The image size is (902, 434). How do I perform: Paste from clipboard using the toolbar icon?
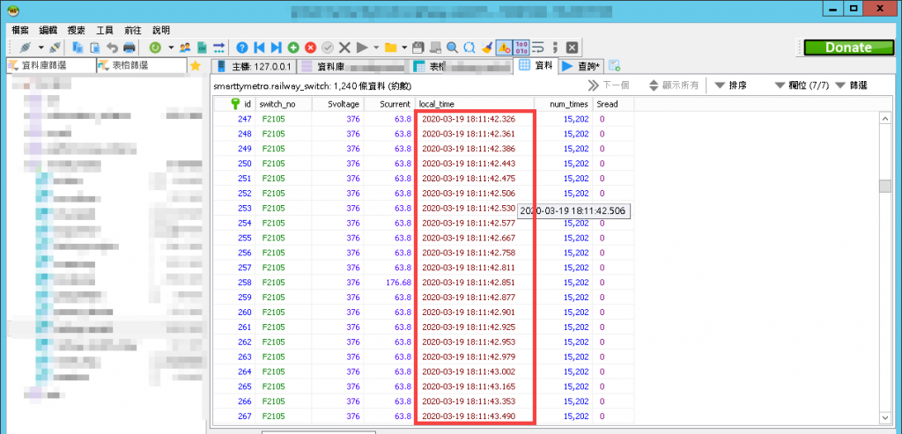point(95,48)
